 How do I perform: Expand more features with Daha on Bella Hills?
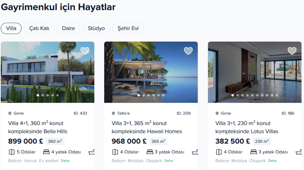65,161
